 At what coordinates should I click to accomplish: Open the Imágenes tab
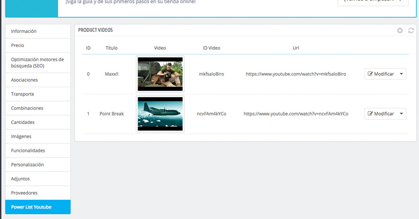(x=38, y=137)
